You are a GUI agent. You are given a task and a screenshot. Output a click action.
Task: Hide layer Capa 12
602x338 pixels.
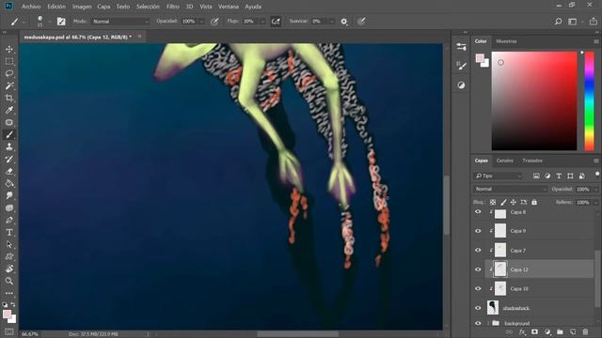tap(478, 269)
